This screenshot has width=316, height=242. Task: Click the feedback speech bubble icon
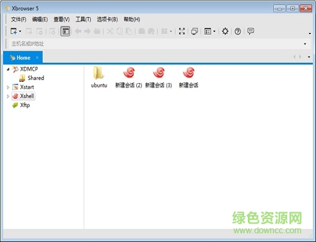point(250,31)
